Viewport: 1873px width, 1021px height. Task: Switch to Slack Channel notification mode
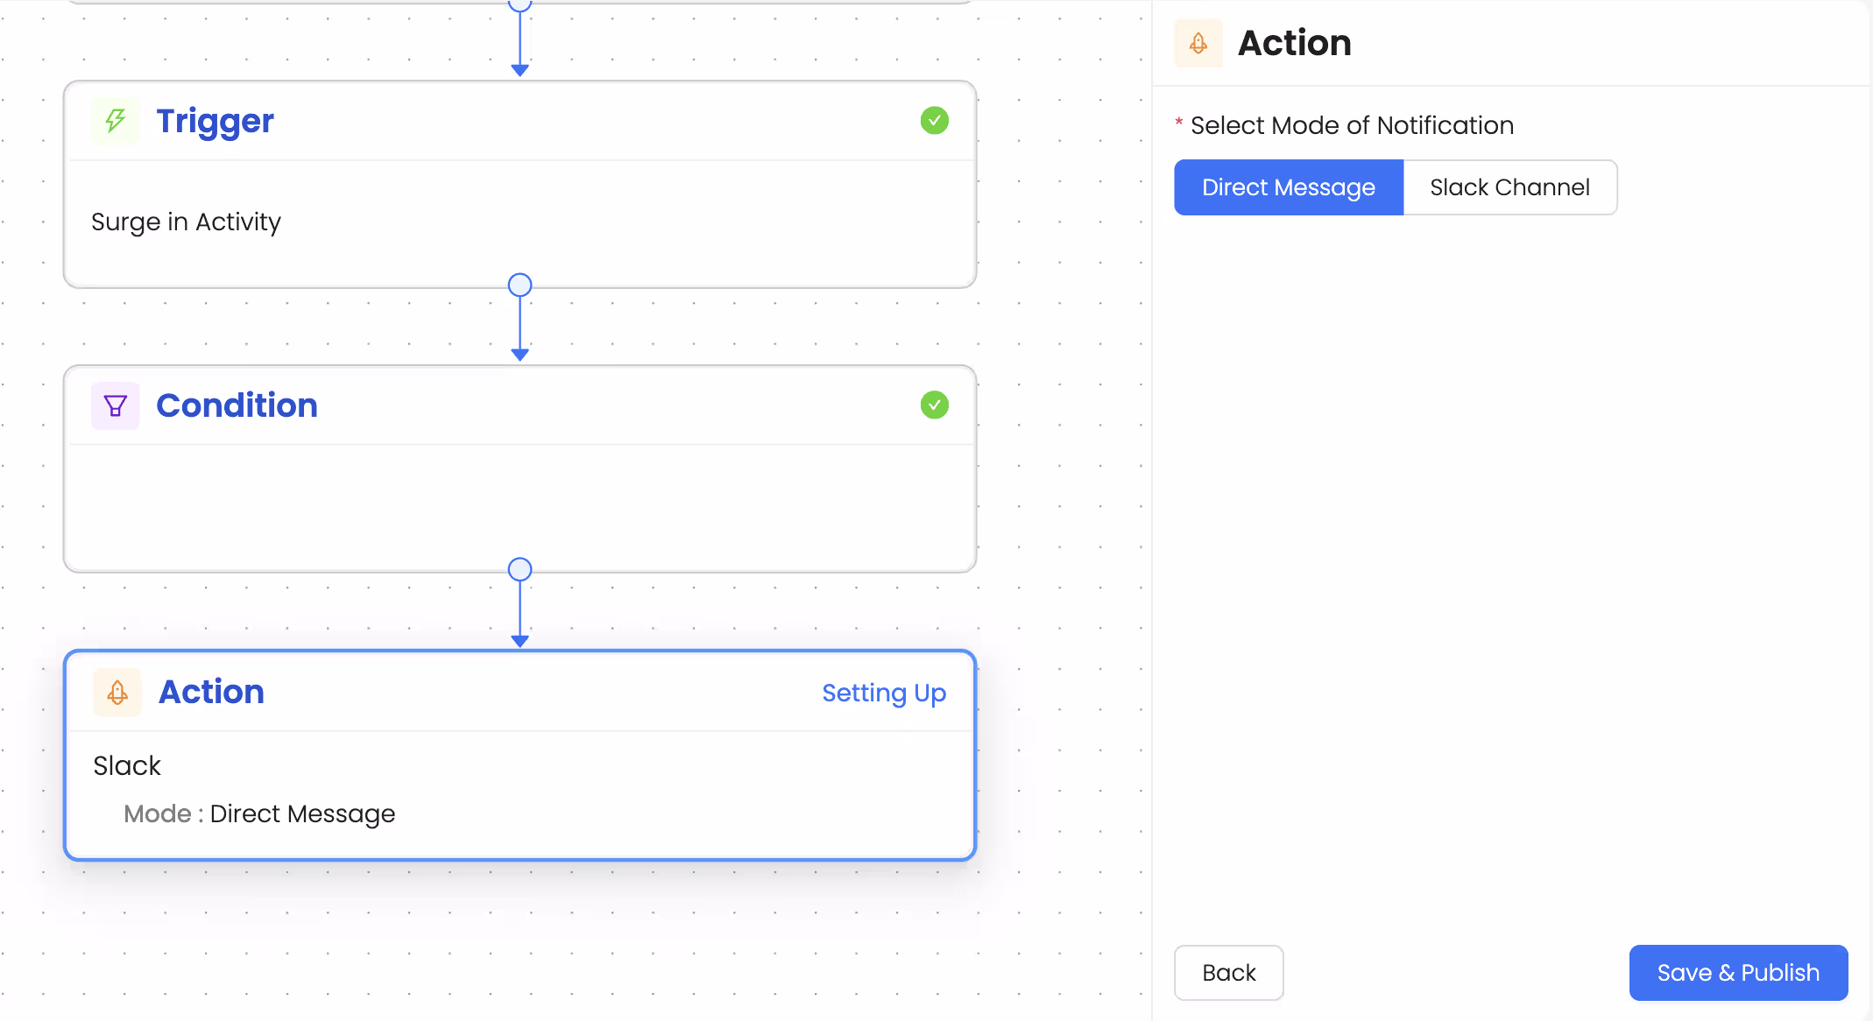click(x=1510, y=187)
